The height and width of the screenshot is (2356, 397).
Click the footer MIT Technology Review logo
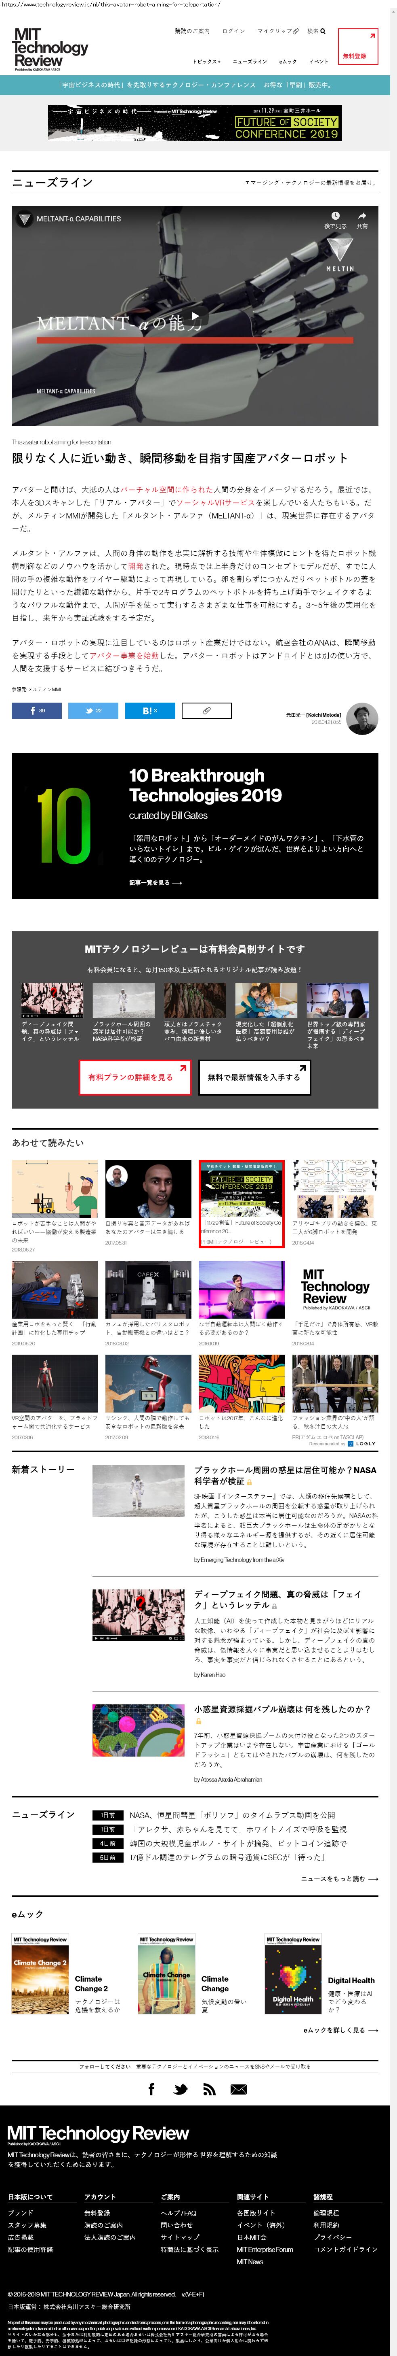pos(98,2134)
